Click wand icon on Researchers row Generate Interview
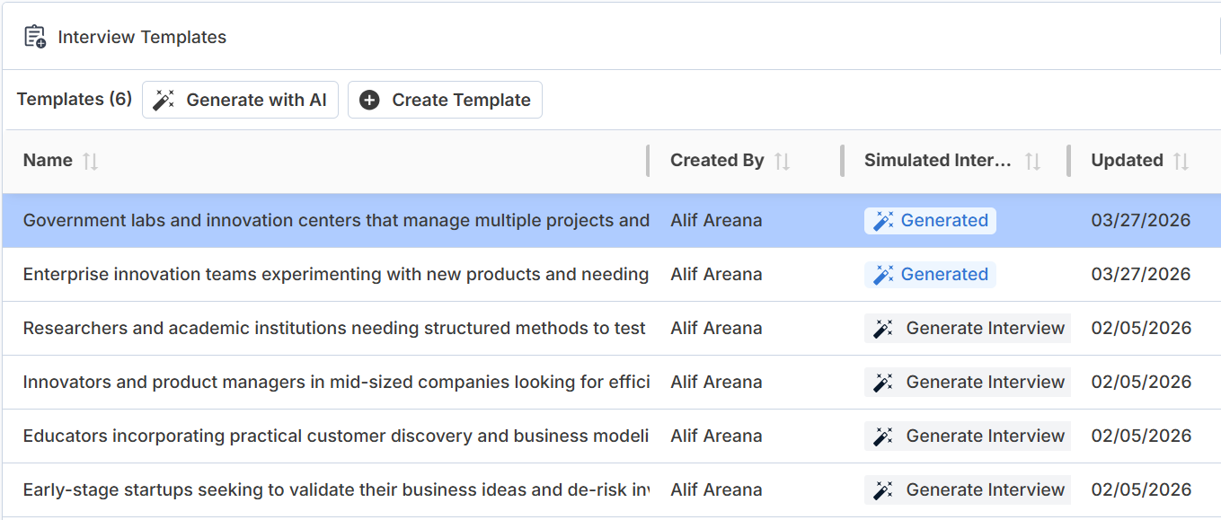 click(884, 329)
